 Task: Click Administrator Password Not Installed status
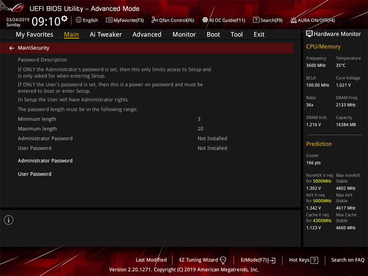(x=212, y=139)
